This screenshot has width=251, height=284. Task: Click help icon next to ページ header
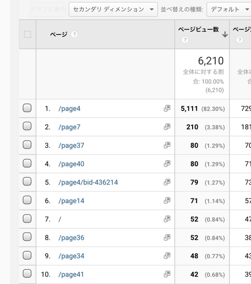pyautogui.click(x=74, y=34)
